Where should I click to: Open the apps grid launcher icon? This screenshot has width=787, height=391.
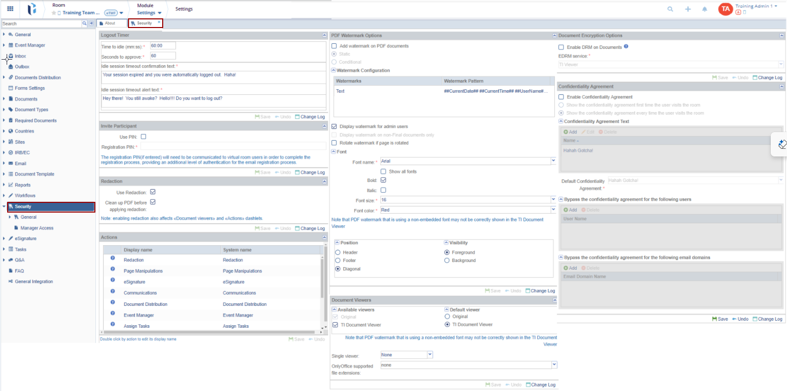click(10, 9)
